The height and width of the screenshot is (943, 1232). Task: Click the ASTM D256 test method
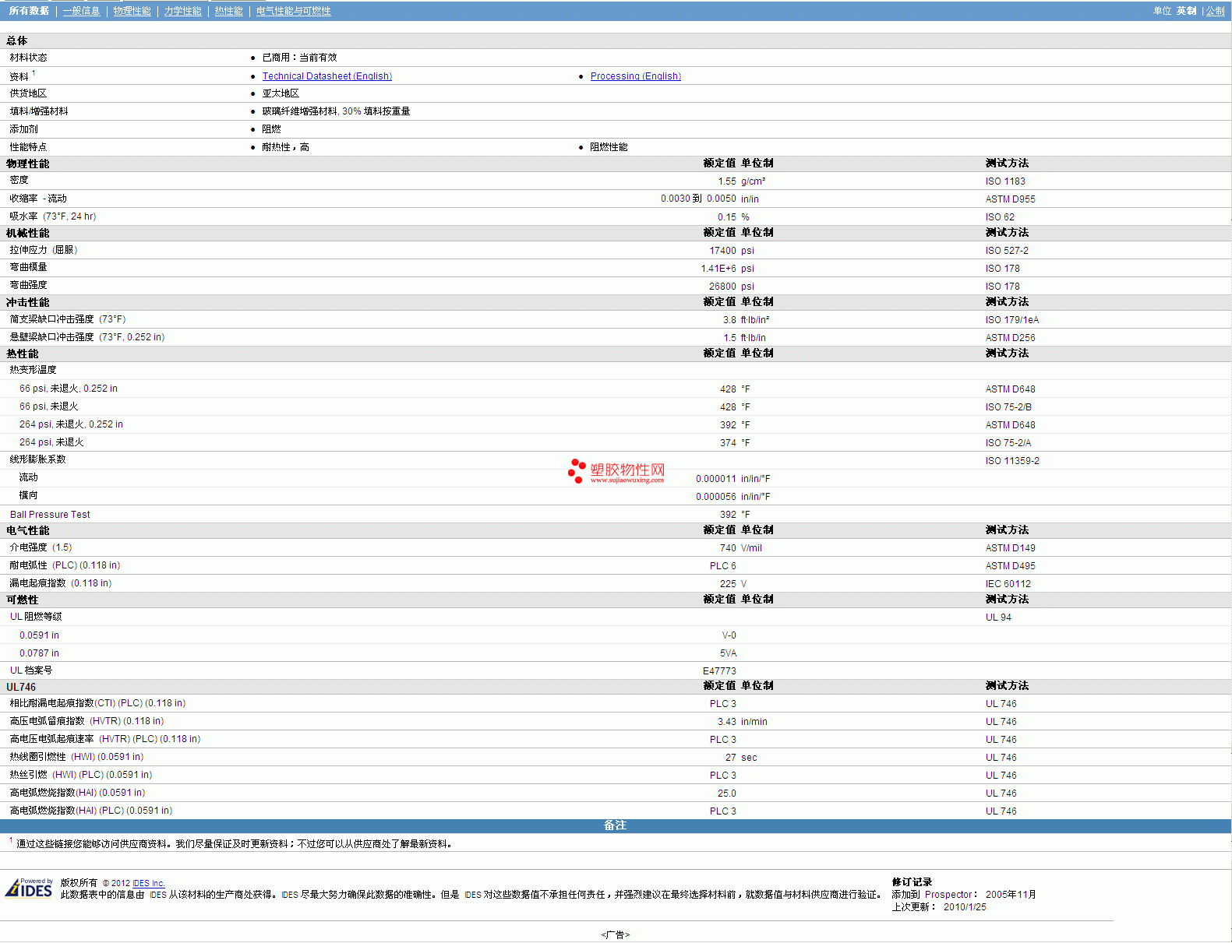tap(1011, 338)
